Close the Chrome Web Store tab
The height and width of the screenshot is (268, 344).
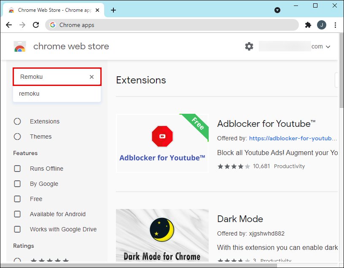pos(97,10)
